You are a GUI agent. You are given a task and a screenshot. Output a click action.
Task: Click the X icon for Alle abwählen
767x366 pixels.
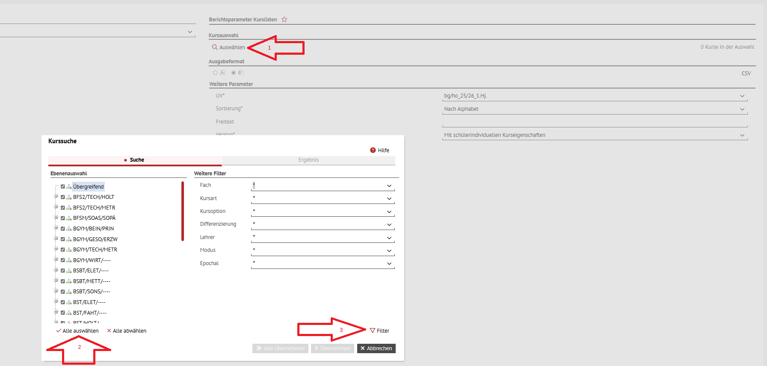(109, 331)
